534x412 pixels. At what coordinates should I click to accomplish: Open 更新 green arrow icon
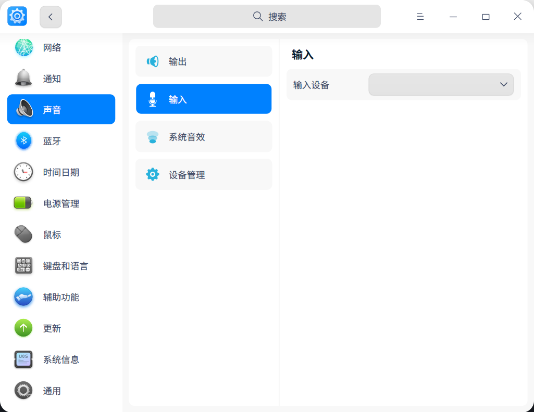[x=23, y=328]
